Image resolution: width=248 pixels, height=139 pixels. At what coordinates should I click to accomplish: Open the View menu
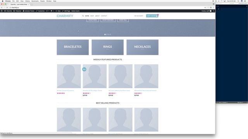coord(22,1)
